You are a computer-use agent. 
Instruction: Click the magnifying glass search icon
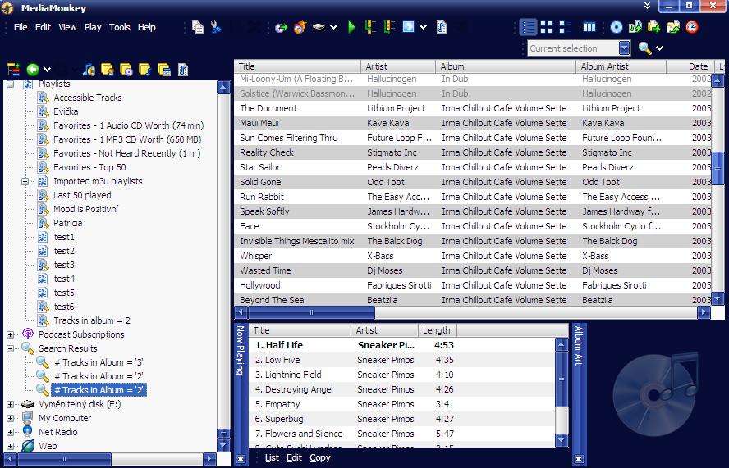pyautogui.click(x=644, y=48)
